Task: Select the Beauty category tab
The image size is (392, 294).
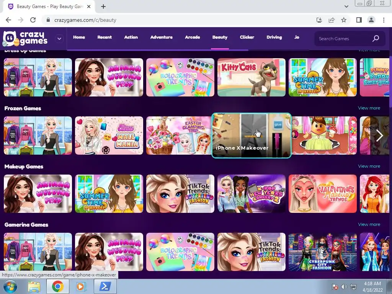Action: pos(220,37)
